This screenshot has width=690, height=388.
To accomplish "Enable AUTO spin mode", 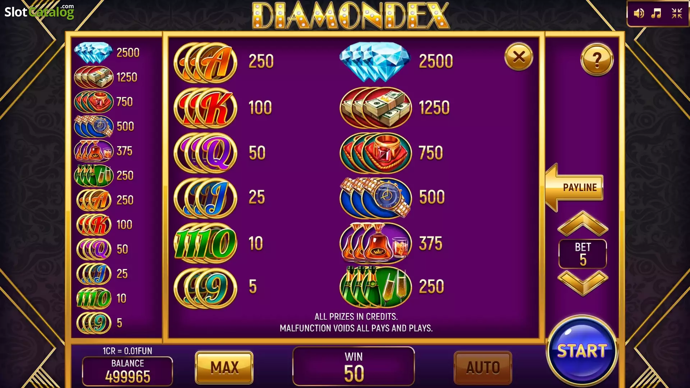I will pyautogui.click(x=483, y=368).
